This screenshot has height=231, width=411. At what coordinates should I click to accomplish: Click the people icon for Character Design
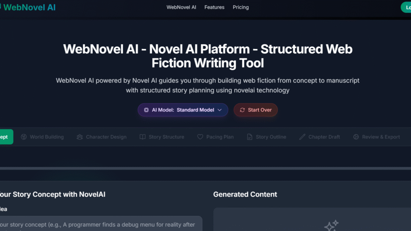(80, 137)
